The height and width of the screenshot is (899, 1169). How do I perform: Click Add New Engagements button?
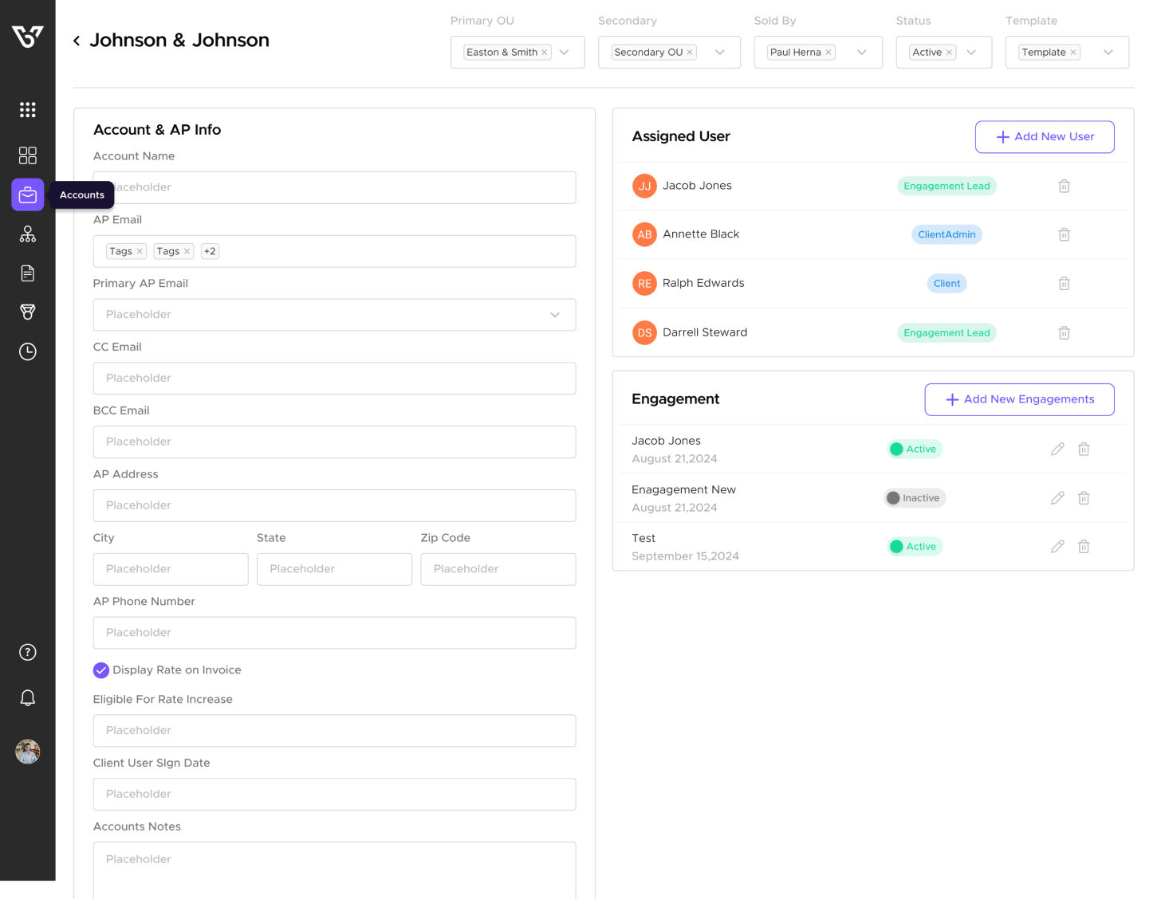click(1019, 399)
